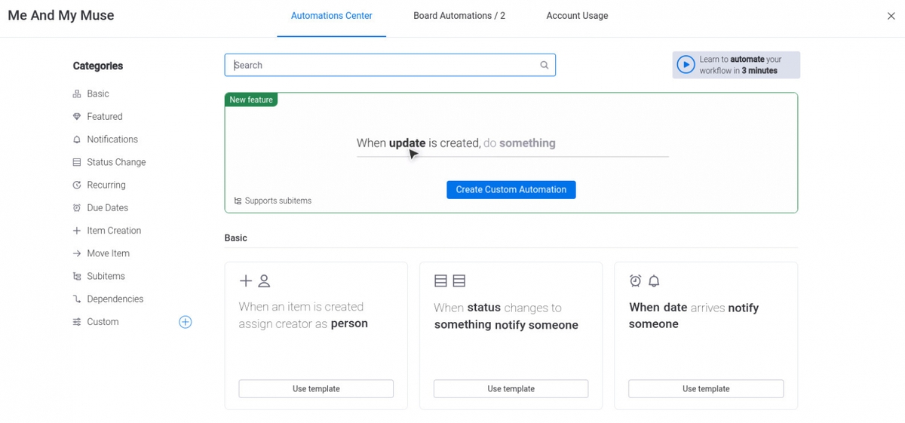Use template for date arrives notification
Viewport: 905px width, 423px height.
[x=705, y=389]
